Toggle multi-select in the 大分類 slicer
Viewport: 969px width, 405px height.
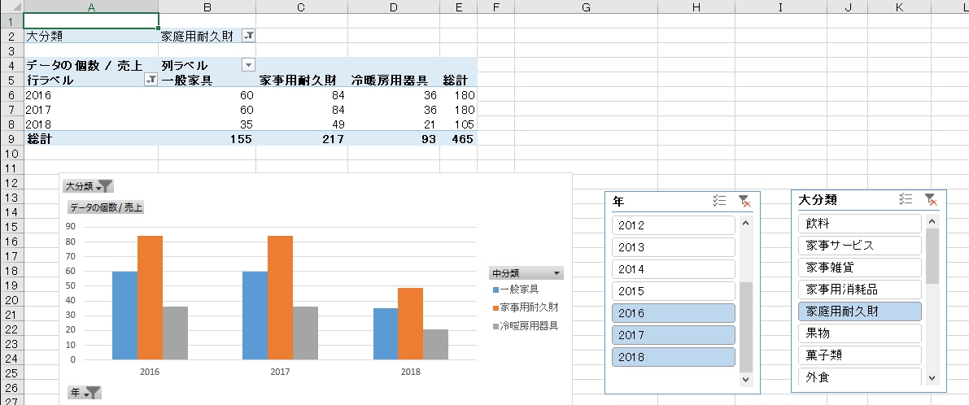(906, 198)
